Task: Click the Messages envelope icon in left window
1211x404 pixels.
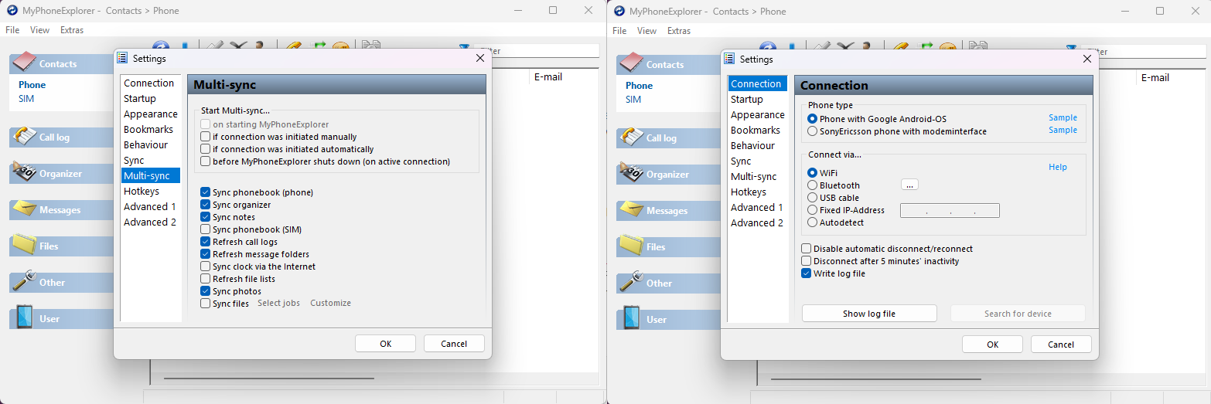Action: pyautogui.click(x=25, y=209)
